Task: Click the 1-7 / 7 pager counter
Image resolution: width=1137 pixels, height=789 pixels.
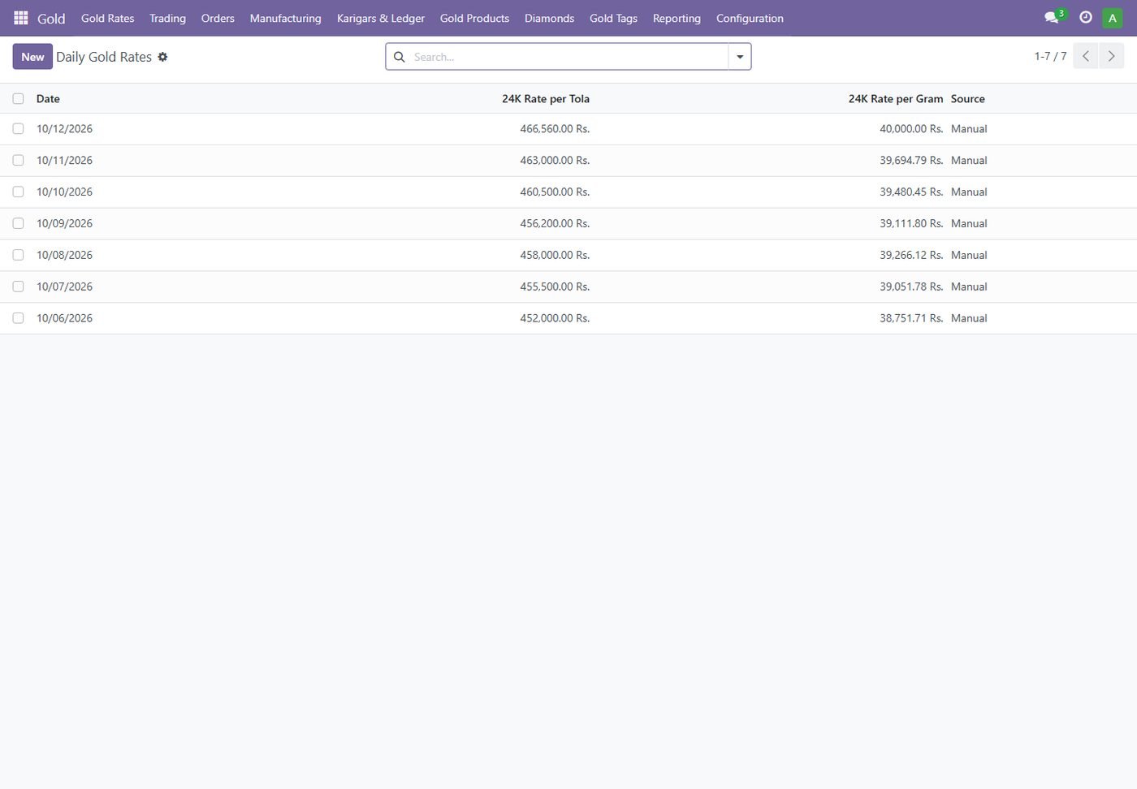Action: click(1050, 56)
